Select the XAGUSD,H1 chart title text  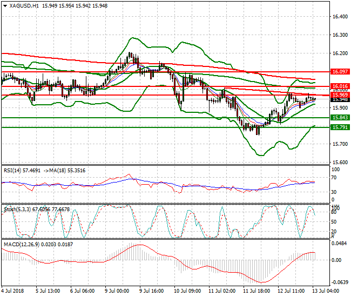[x=24, y=6]
